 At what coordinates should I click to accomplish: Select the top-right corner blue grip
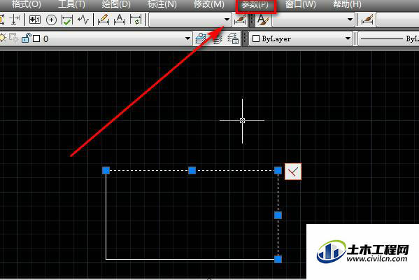pyautogui.click(x=278, y=170)
